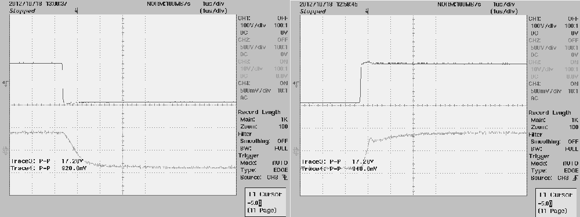Click the Trace3 P-P 17.20V reading in left plot
This screenshot has height=217, width=580.
[48, 161]
